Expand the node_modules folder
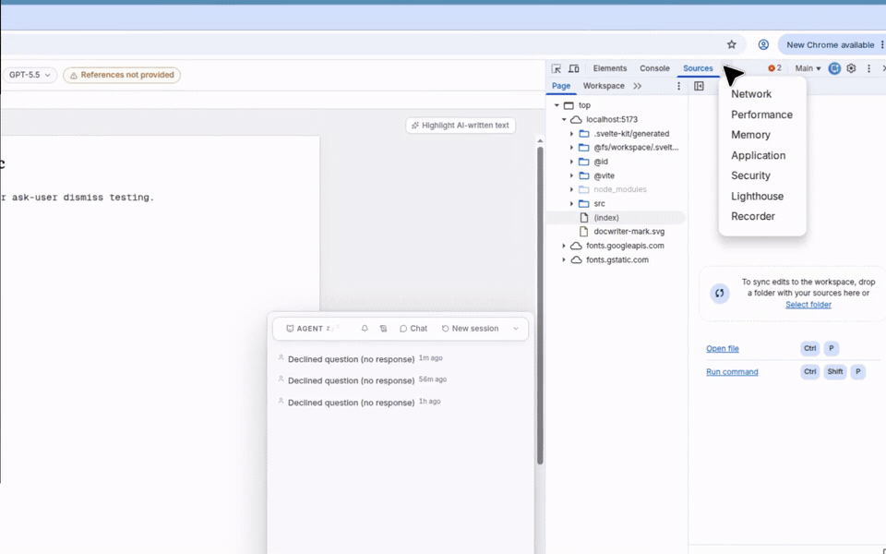Viewport: 886px width, 554px height. click(571, 189)
